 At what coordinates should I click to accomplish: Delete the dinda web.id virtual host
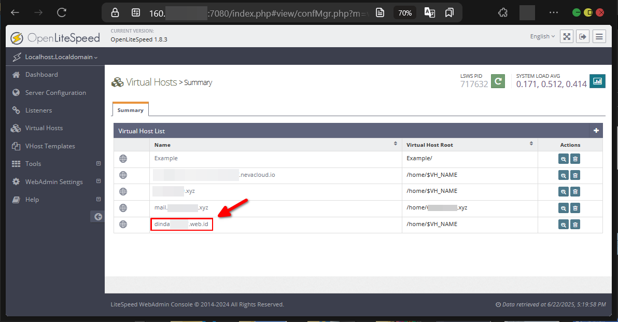(575, 225)
